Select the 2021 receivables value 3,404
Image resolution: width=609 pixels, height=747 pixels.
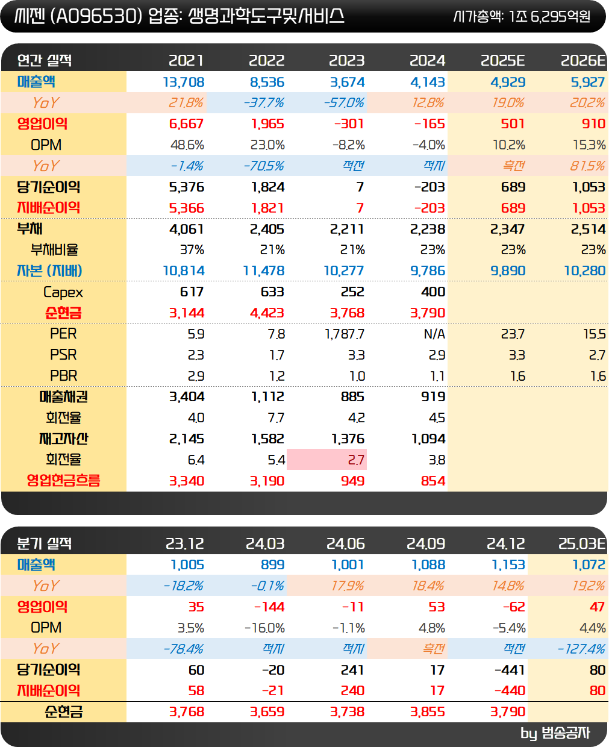pos(187,397)
